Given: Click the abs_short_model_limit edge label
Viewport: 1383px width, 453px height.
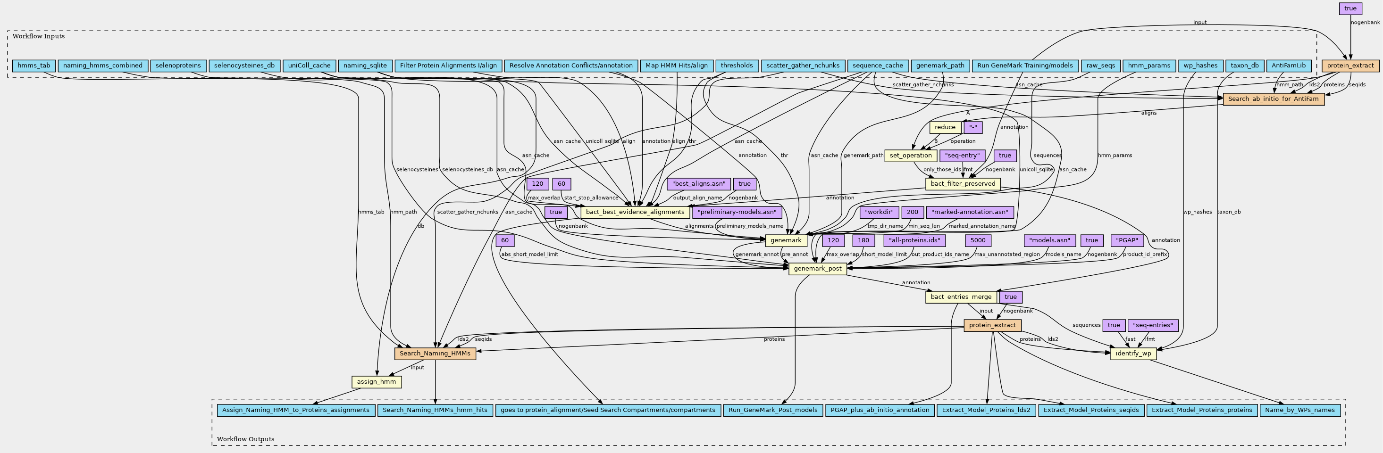Looking at the screenshot, I should (x=529, y=255).
